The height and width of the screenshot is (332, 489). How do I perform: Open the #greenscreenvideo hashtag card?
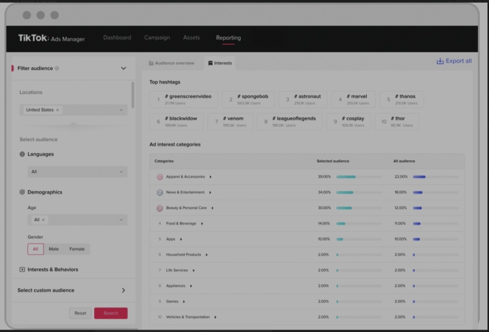click(184, 100)
